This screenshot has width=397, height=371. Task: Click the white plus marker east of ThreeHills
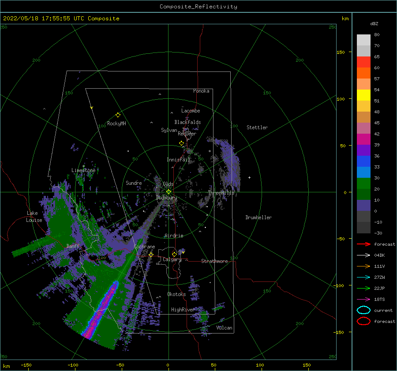249,177
